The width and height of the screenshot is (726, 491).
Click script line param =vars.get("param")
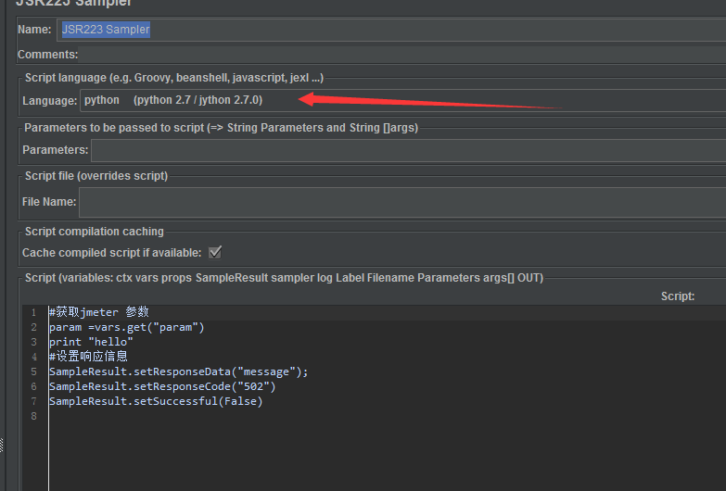(126, 327)
